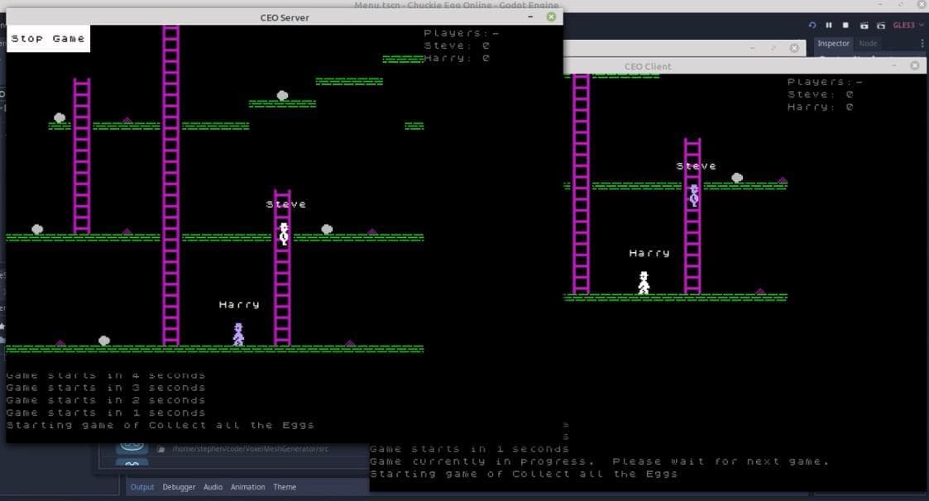Click 'Game starts in 2 seconds' log line
This screenshot has width=929, height=501.
coord(106,400)
